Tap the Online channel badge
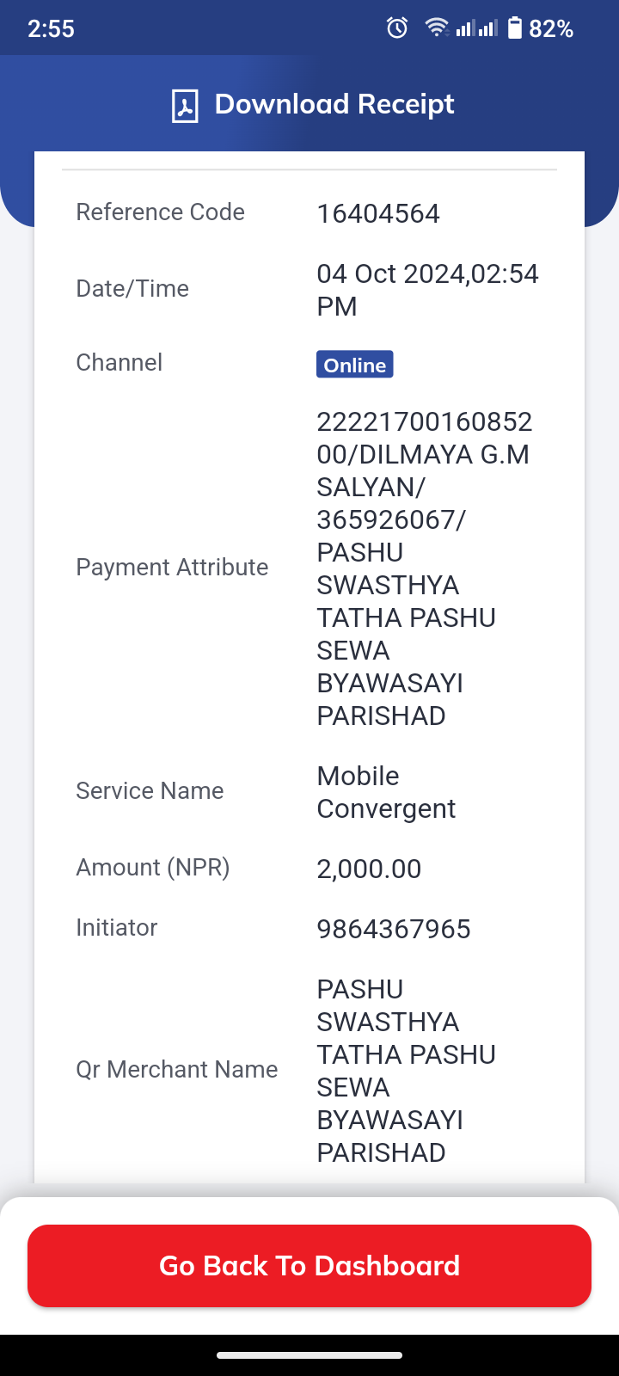 (x=355, y=365)
